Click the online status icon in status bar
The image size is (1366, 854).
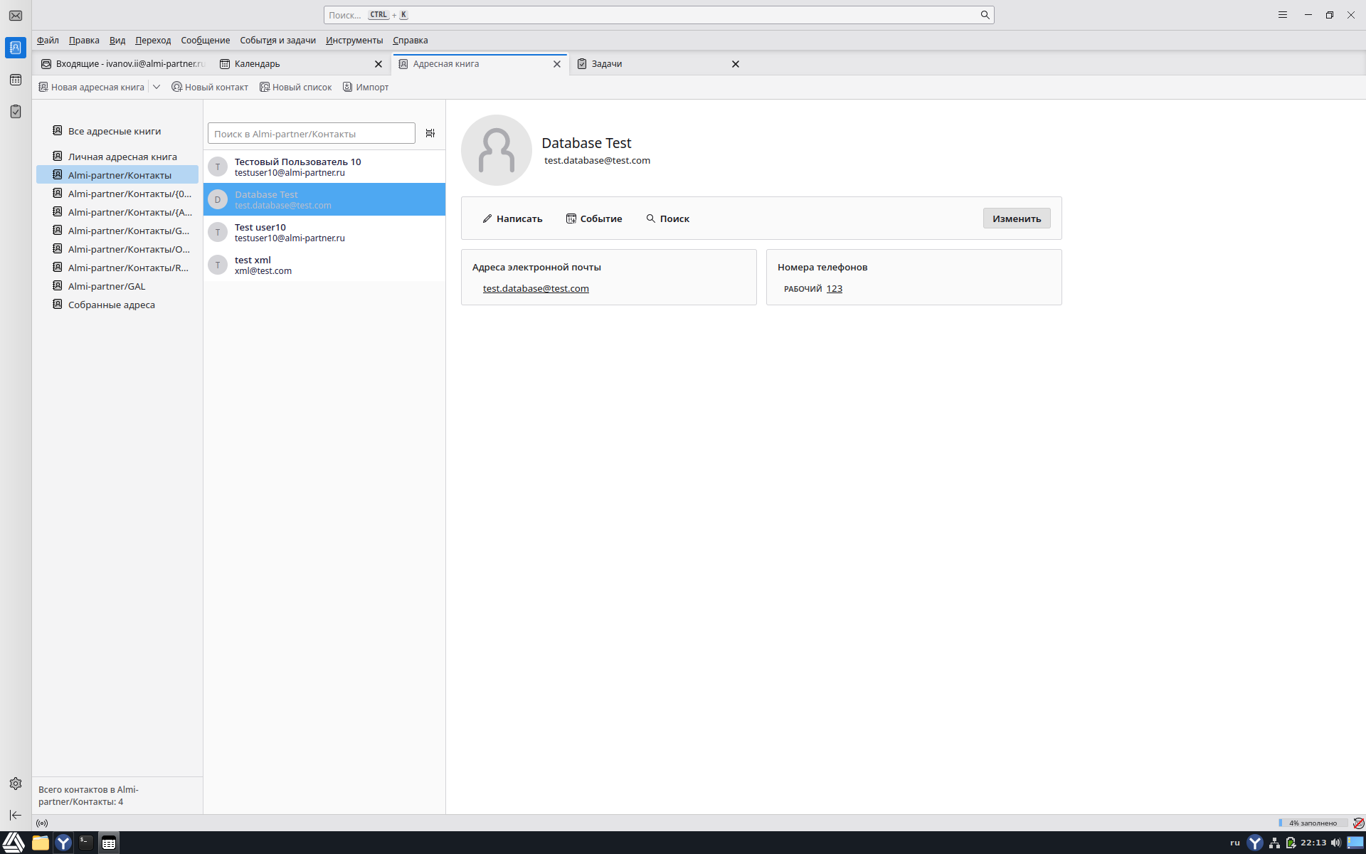tap(42, 823)
